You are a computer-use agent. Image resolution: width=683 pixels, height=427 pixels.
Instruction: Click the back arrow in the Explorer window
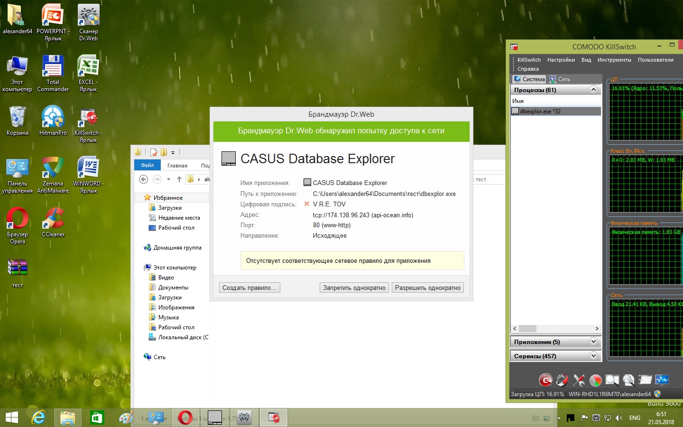pos(143,179)
